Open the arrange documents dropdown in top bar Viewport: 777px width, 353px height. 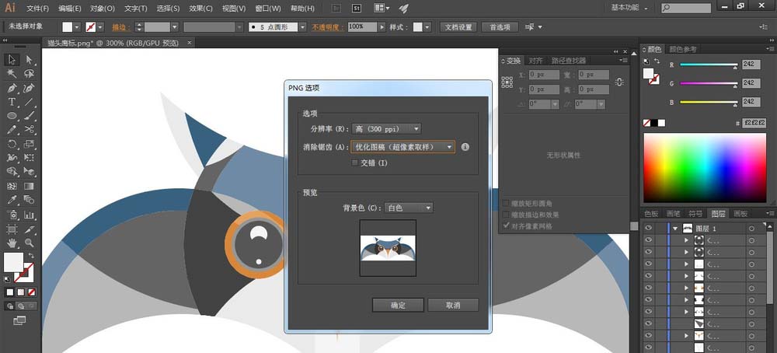click(x=382, y=9)
